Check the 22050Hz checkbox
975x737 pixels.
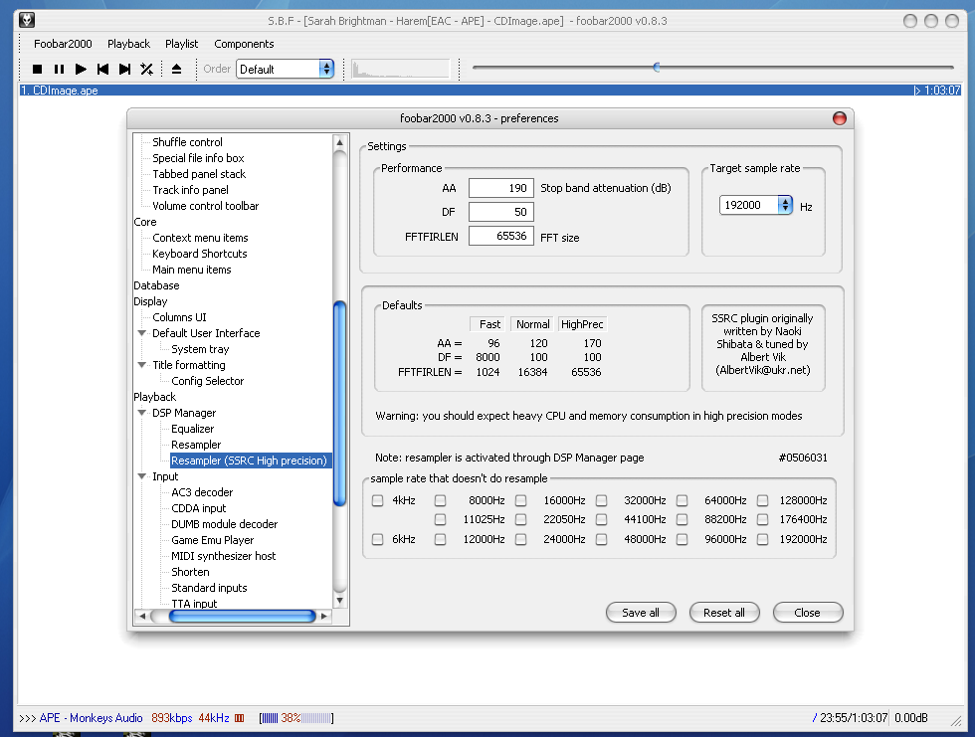click(x=521, y=519)
